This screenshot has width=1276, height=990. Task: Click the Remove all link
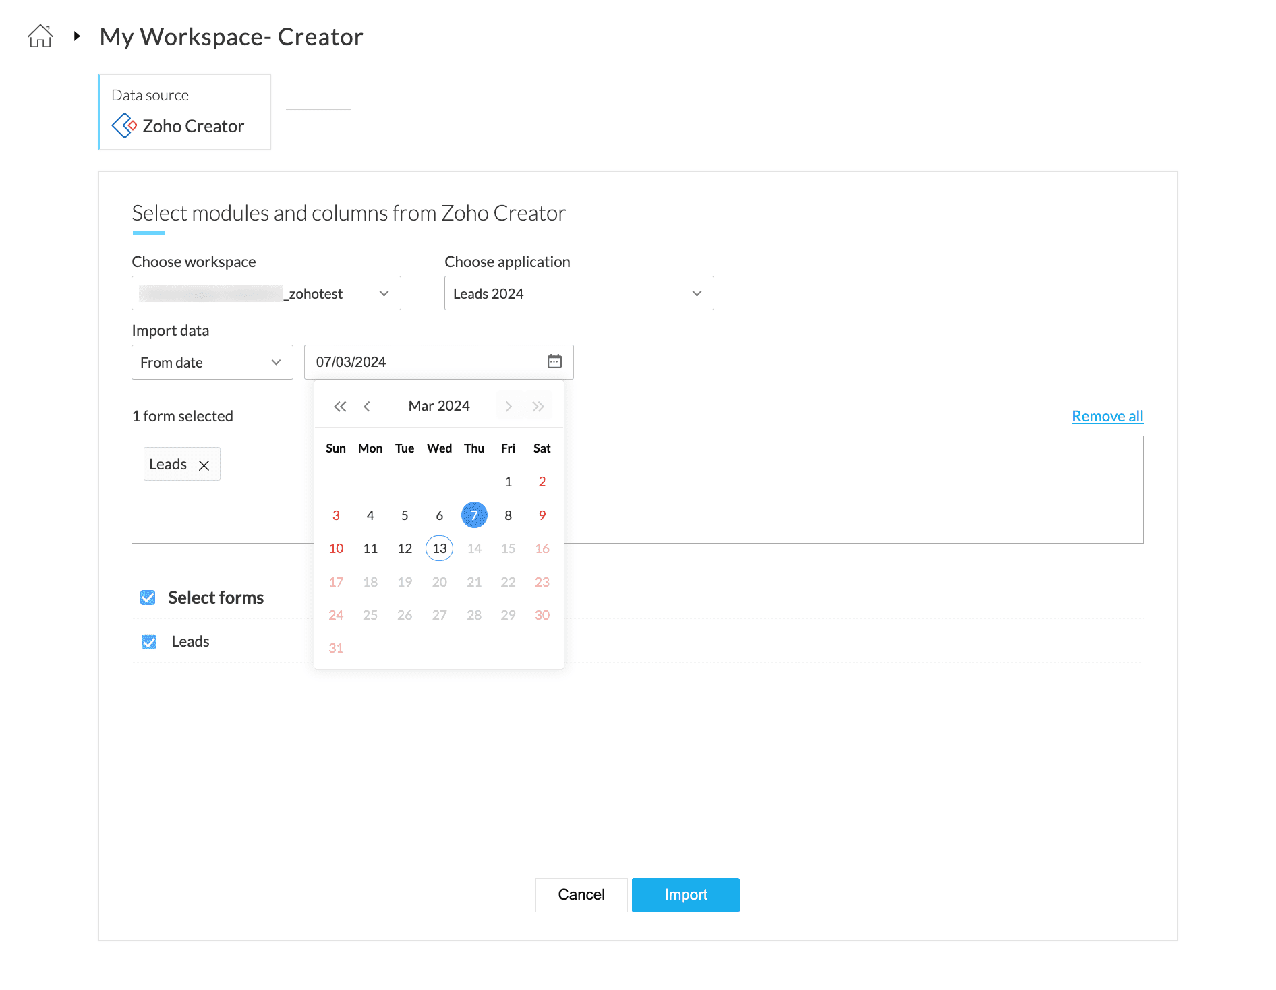tap(1107, 416)
